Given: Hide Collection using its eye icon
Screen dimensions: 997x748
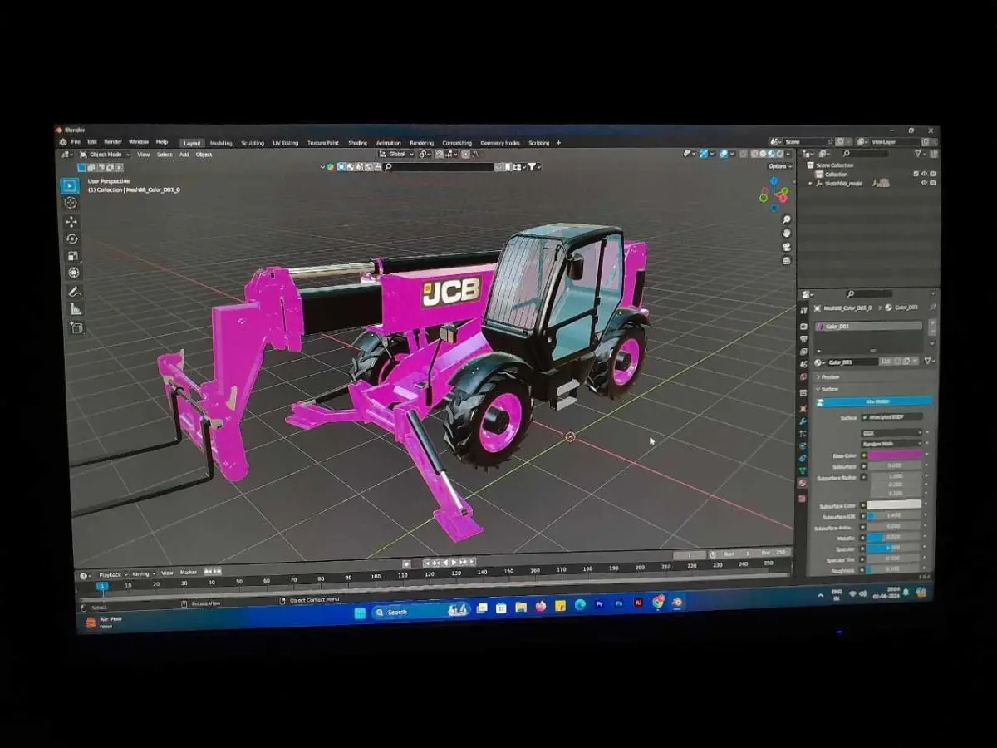Looking at the screenshot, I should point(925,174).
